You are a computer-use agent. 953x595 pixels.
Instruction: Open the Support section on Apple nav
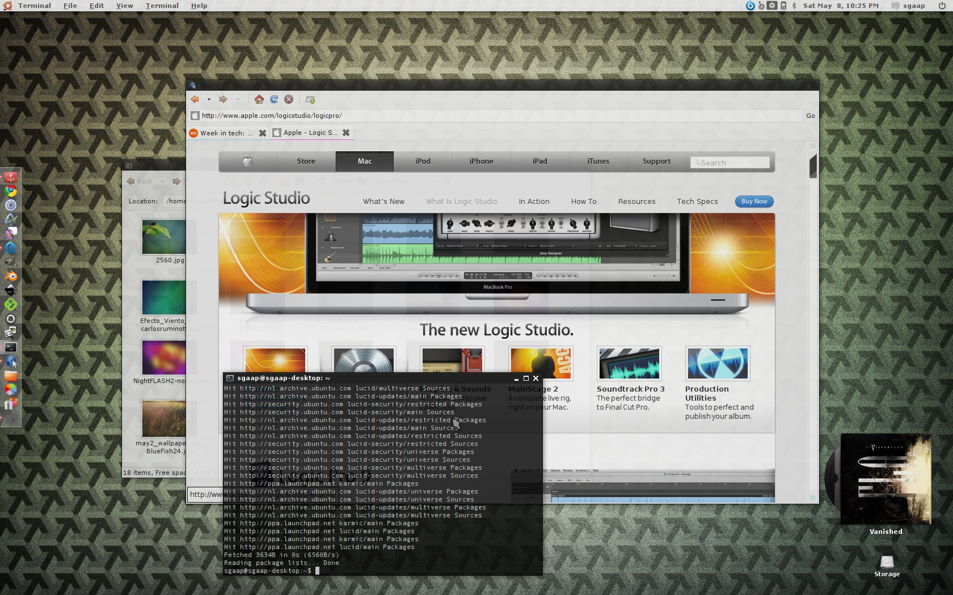click(657, 161)
